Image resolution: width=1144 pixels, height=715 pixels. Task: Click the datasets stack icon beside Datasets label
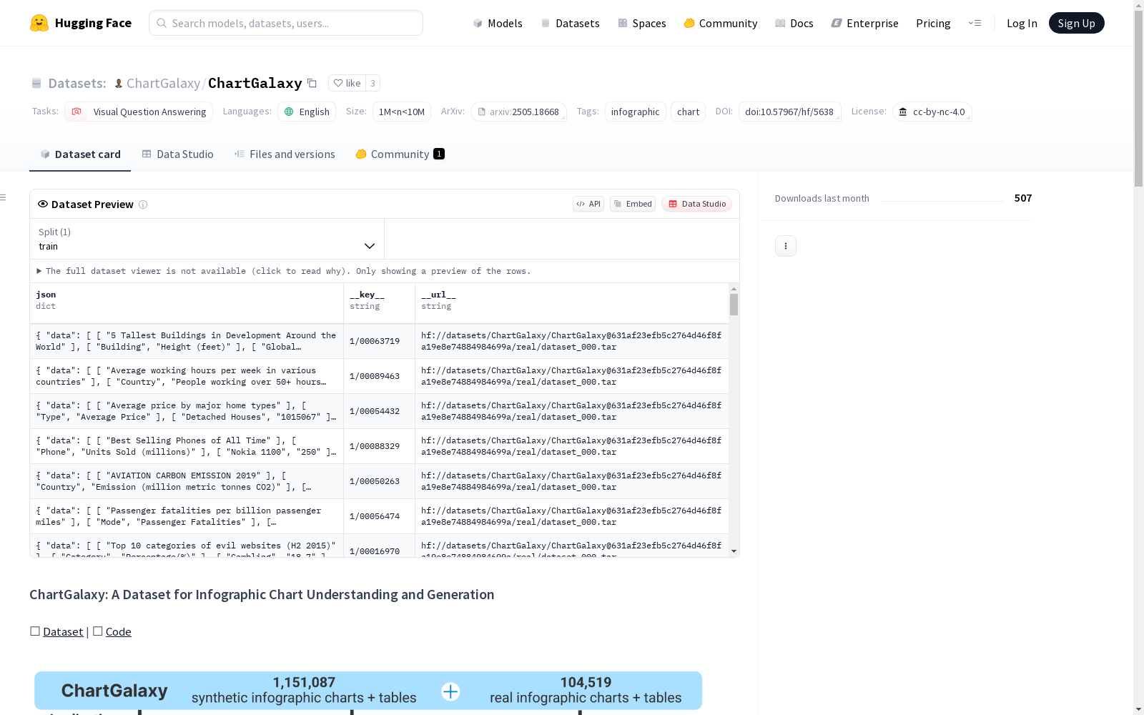coord(36,83)
